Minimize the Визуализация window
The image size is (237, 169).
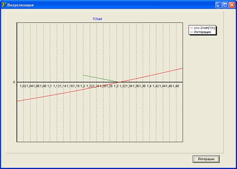pyautogui.click(x=218, y=5)
